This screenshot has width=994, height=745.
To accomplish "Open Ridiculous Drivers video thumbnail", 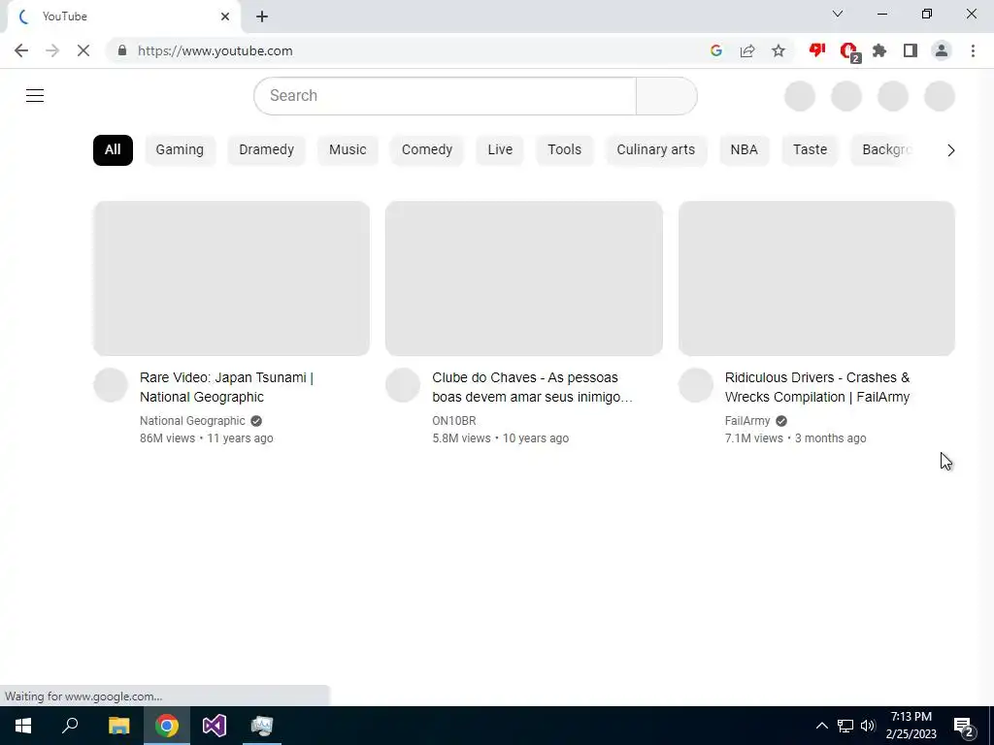I will click(x=816, y=278).
